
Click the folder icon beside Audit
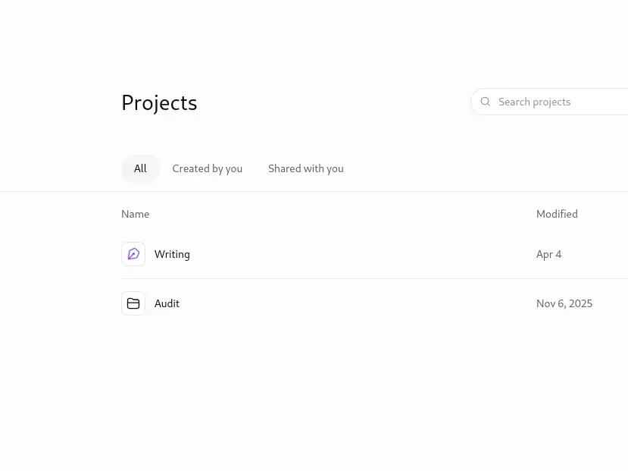(133, 303)
